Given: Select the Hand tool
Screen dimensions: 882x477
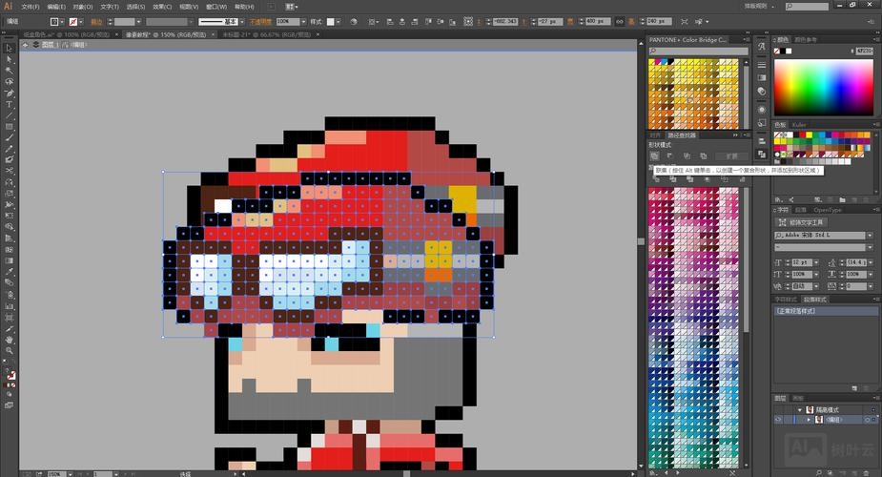Looking at the screenshot, I should 10,340.
